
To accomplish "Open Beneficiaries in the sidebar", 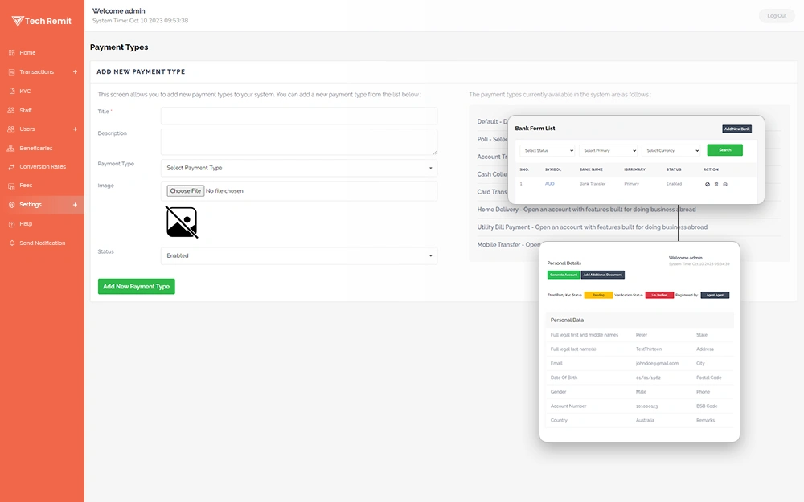I will click(x=35, y=149).
